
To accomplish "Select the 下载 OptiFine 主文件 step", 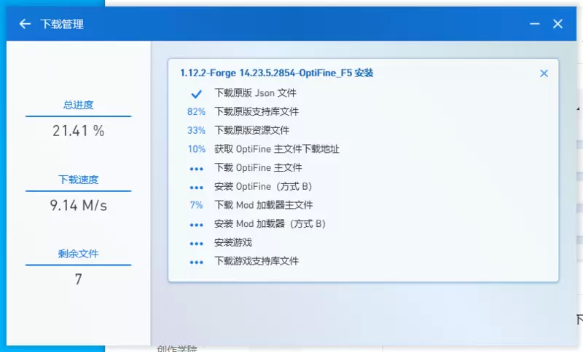I will tap(258, 168).
